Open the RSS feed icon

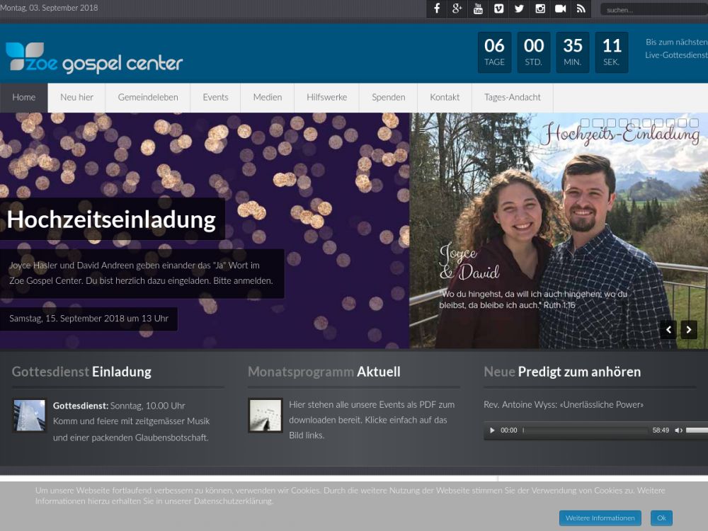[581, 8]
